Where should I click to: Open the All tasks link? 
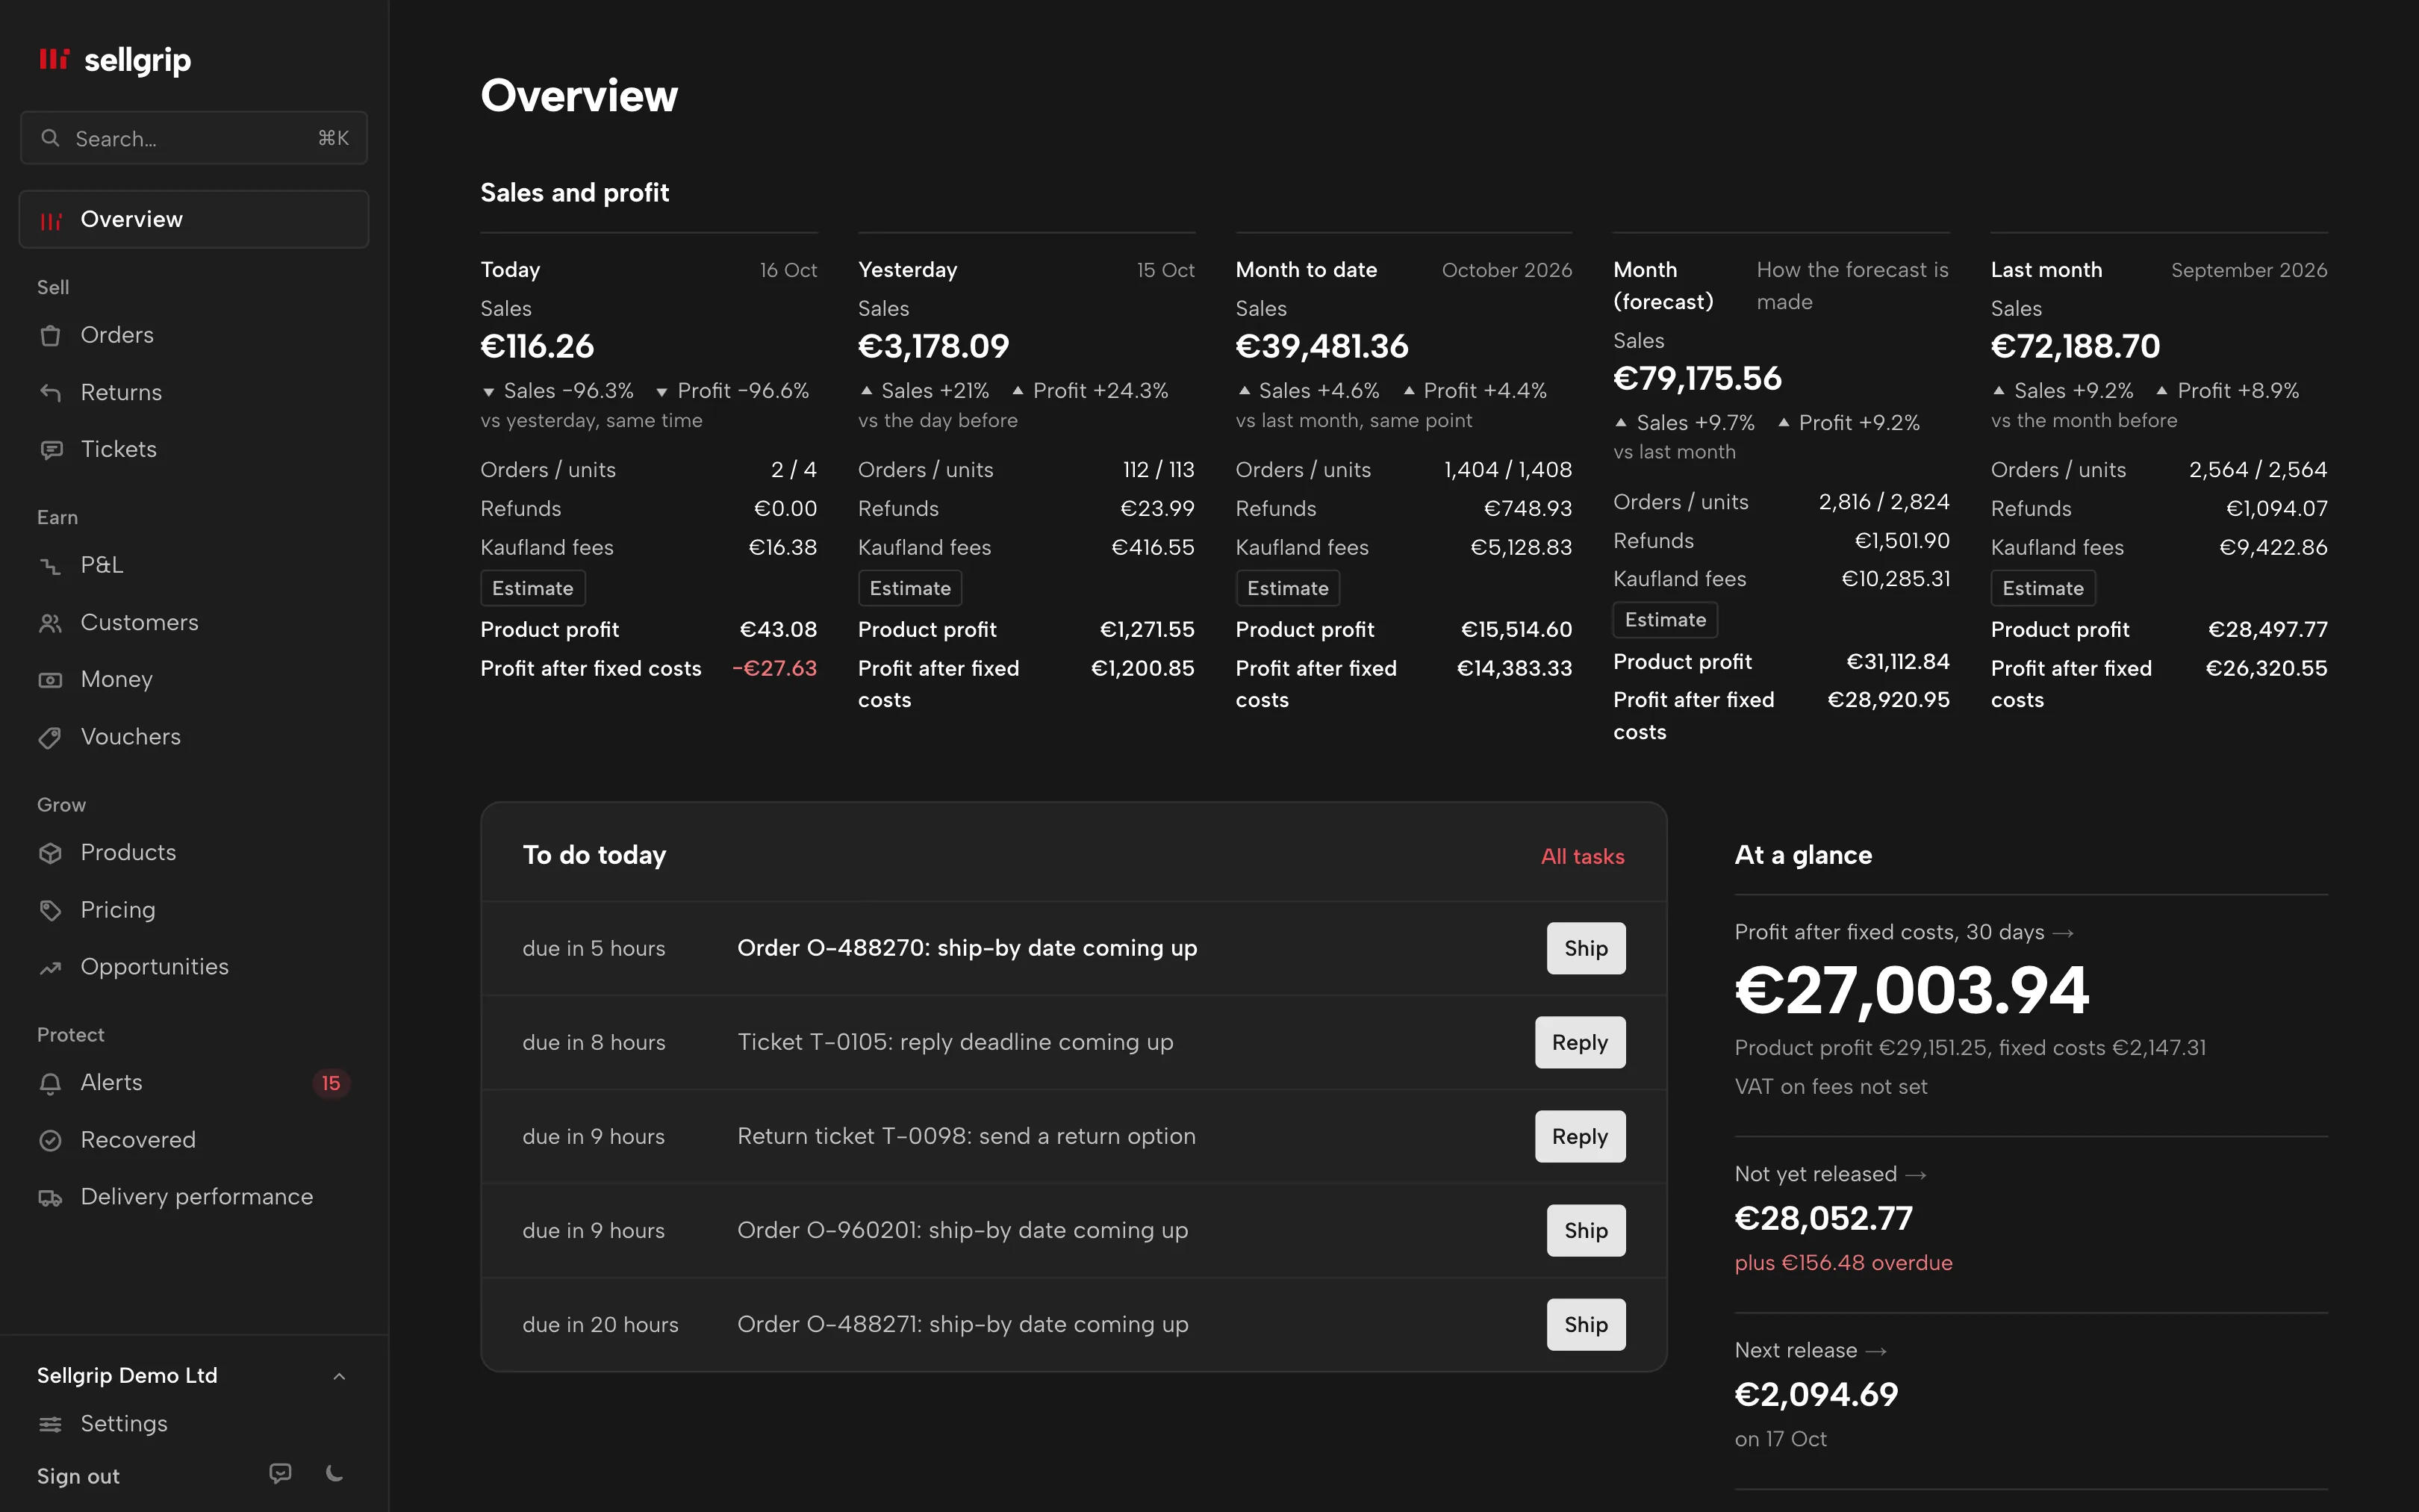coord(1582,856)
